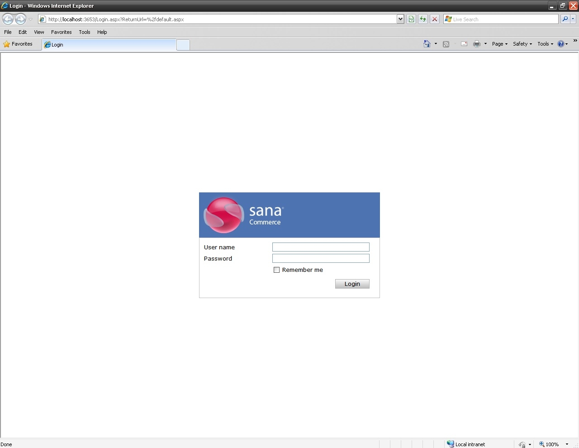Expand the address bar history dropdown
Screen dimensions: 579x448
pyautogui.click(x=400, y=19)
